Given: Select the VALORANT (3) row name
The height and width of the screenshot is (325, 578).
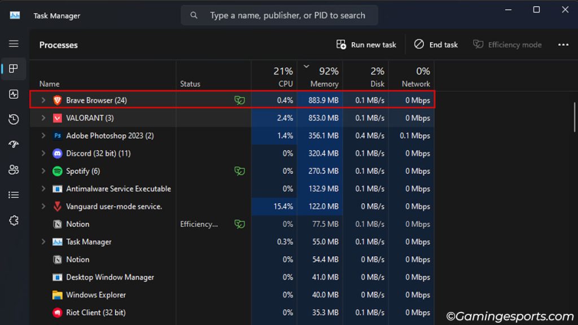Looking at the screenshot, I should (x=90, y=118).
